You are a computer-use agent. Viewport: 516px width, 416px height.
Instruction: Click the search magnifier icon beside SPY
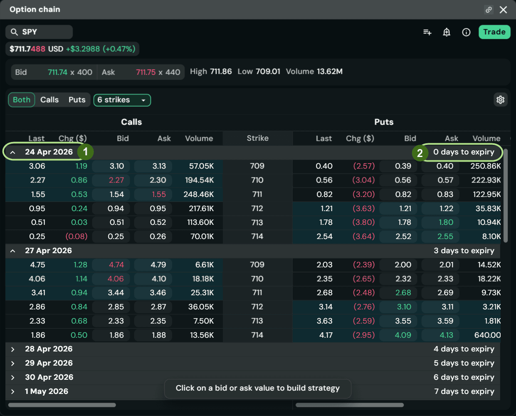(14, 32)
